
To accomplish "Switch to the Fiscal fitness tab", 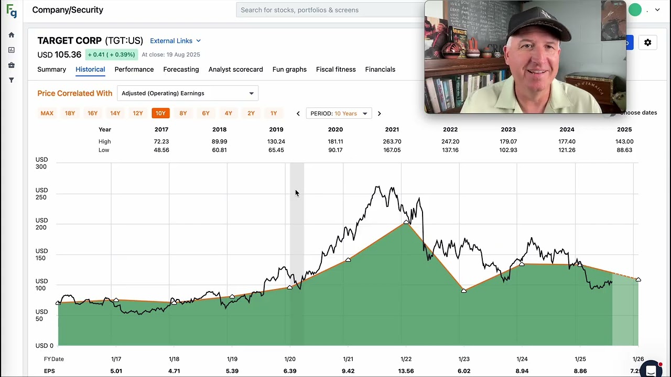I will [x=335, y=70].
